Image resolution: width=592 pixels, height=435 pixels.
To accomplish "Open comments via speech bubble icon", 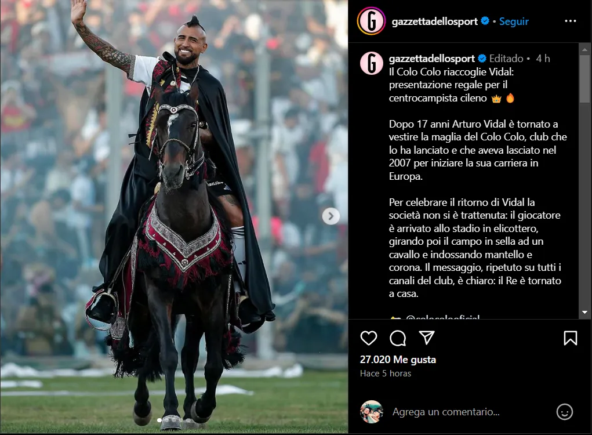I will coord(398,338).
